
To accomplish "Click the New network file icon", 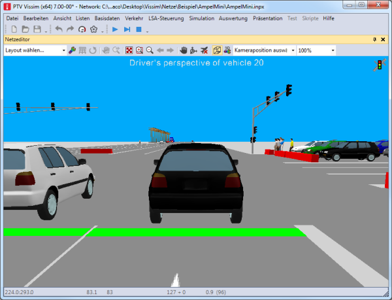I will pos(13,29).
